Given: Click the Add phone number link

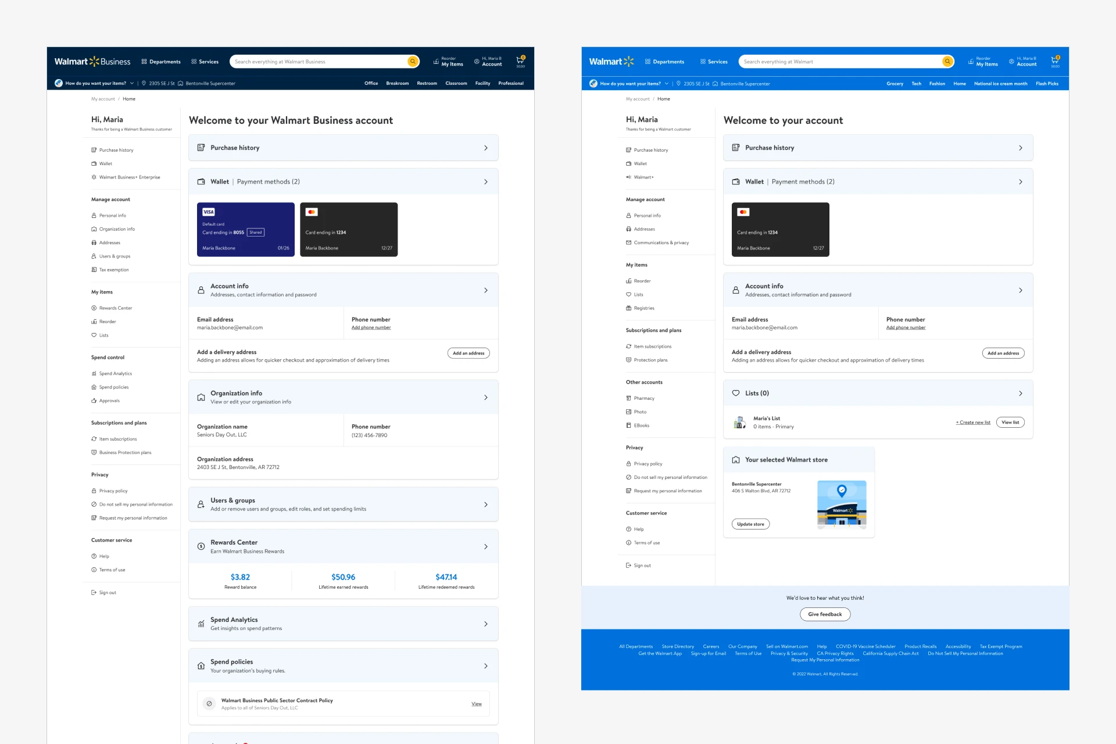Looking at the screenshot, I should pyautogui.click(x=371, y=327).
